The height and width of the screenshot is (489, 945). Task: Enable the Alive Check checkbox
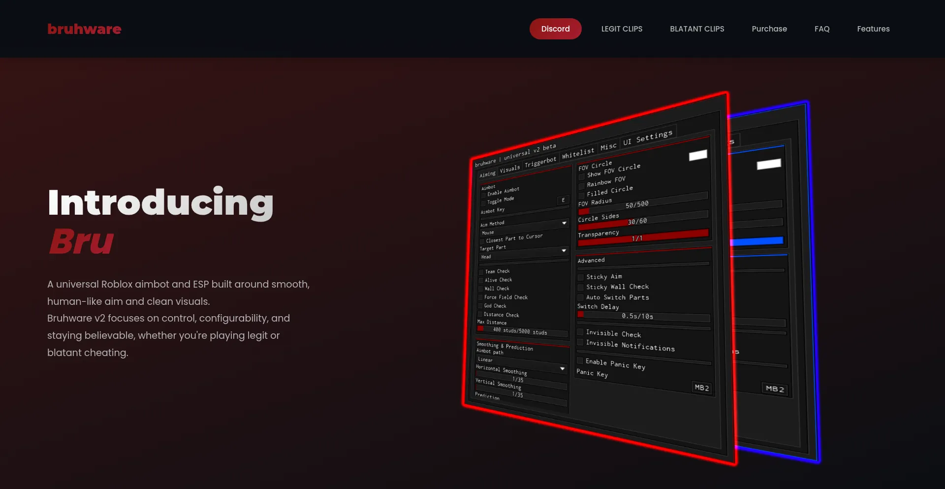(481, 280)
